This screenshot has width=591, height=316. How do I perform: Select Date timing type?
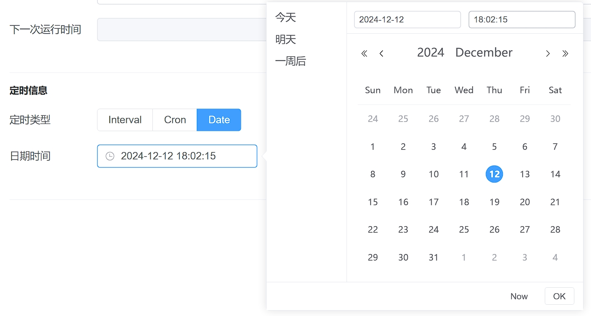(x=219, y=120)
